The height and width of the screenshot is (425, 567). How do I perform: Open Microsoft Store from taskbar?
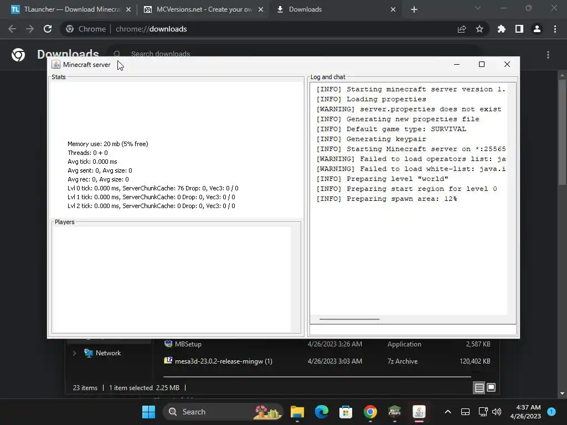(x=346, y=412)
